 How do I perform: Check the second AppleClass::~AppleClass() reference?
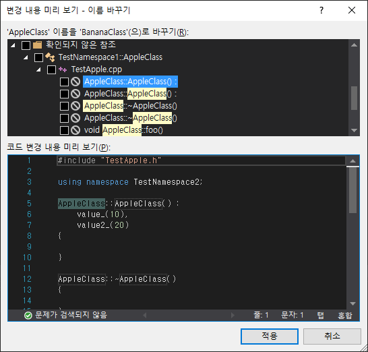64,118
